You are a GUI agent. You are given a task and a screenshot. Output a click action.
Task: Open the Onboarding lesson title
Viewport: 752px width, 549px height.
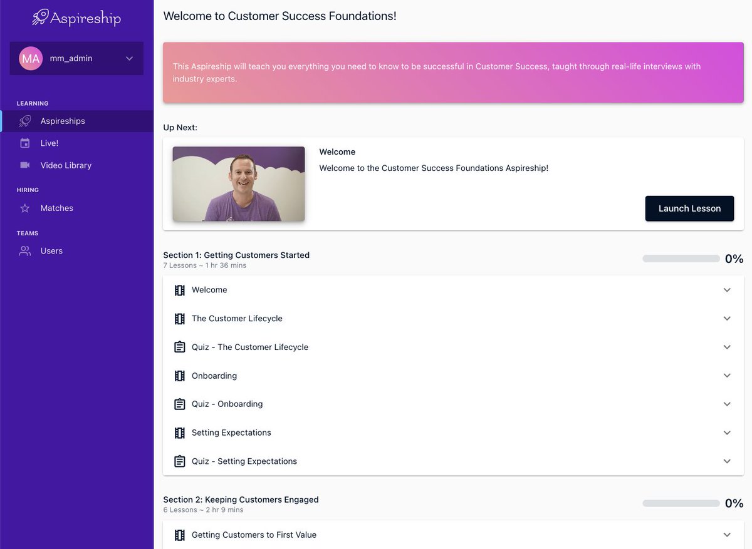214,376
